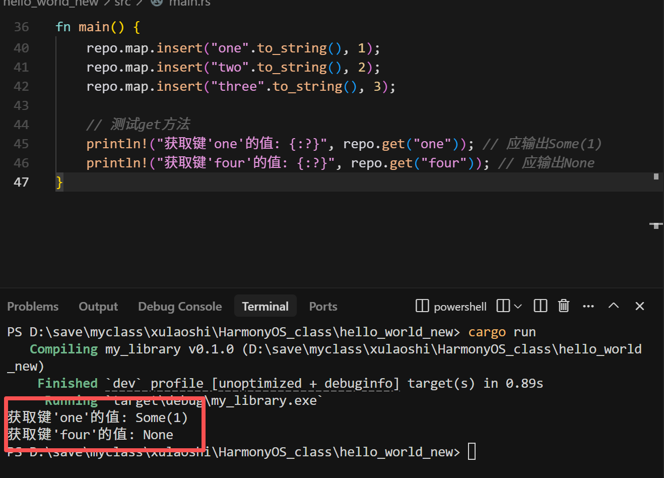The height and width of the screenshot is (478, 664).
Task: Click the editor scrollbar marker beside line 47
Action: tap(656, 176)
